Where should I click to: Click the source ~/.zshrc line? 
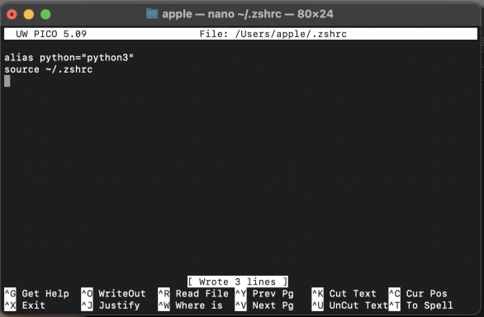point(48,69)
